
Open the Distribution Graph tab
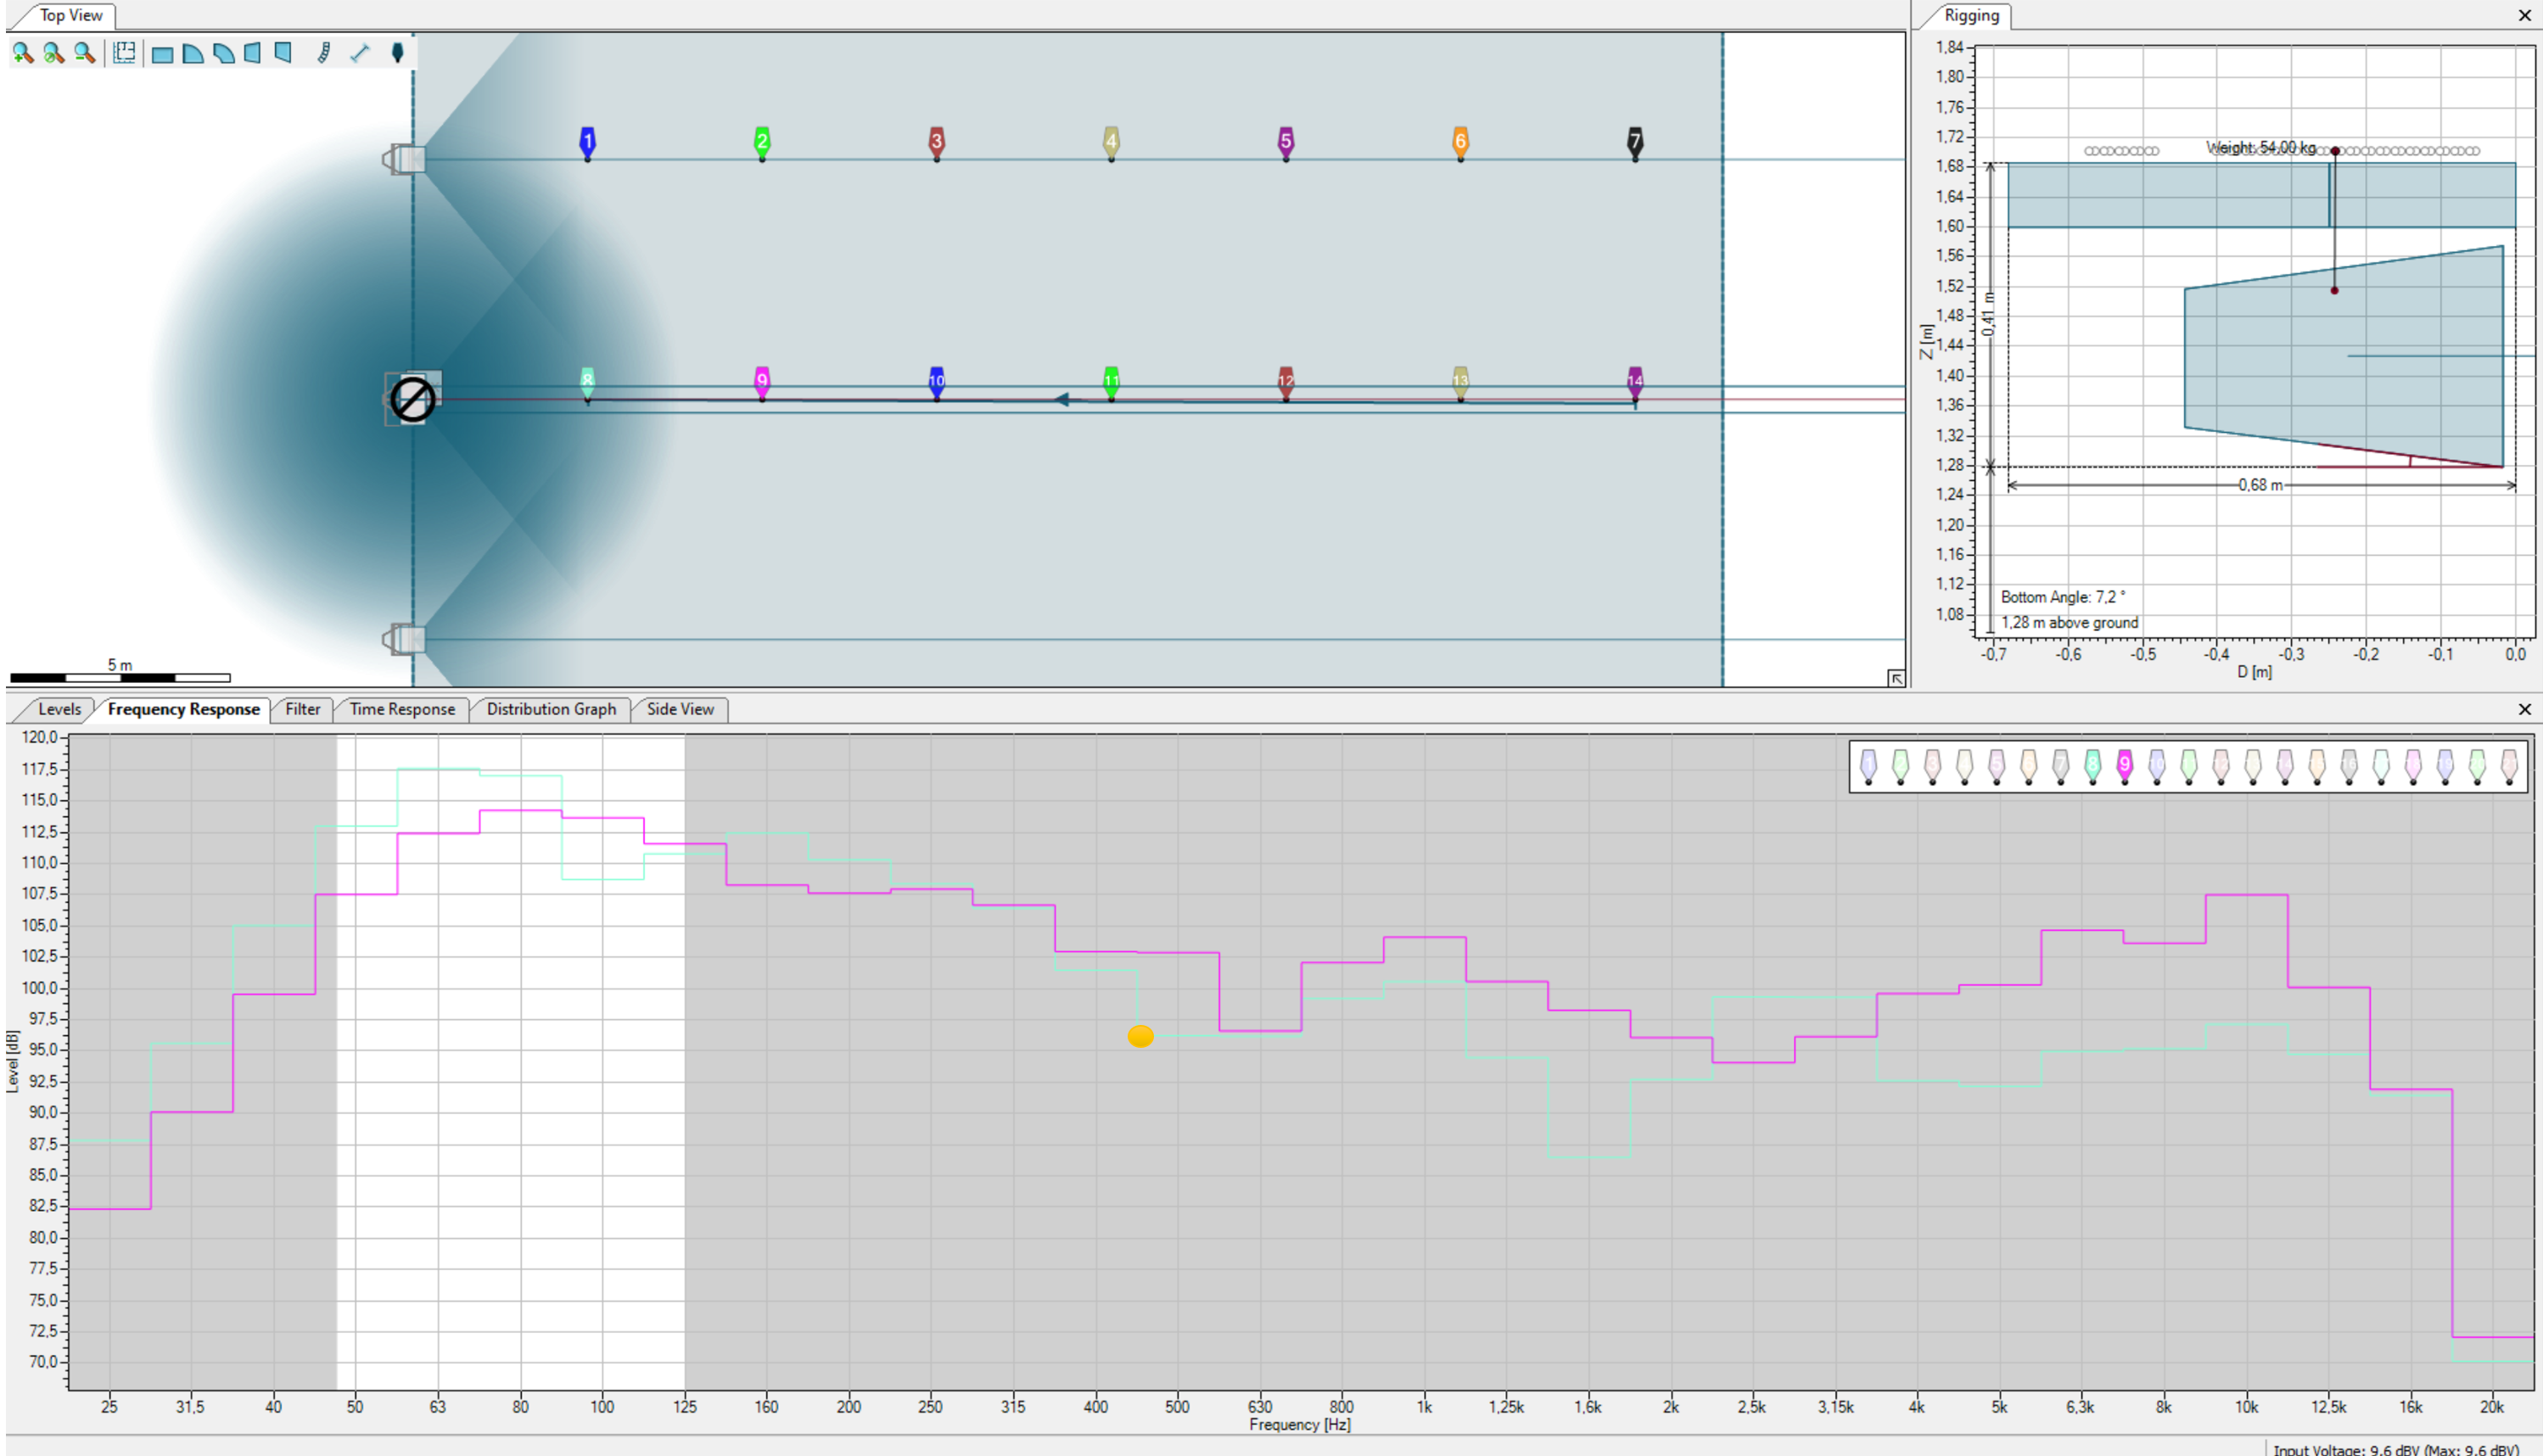pyautogui.click(x=551, y=709)
